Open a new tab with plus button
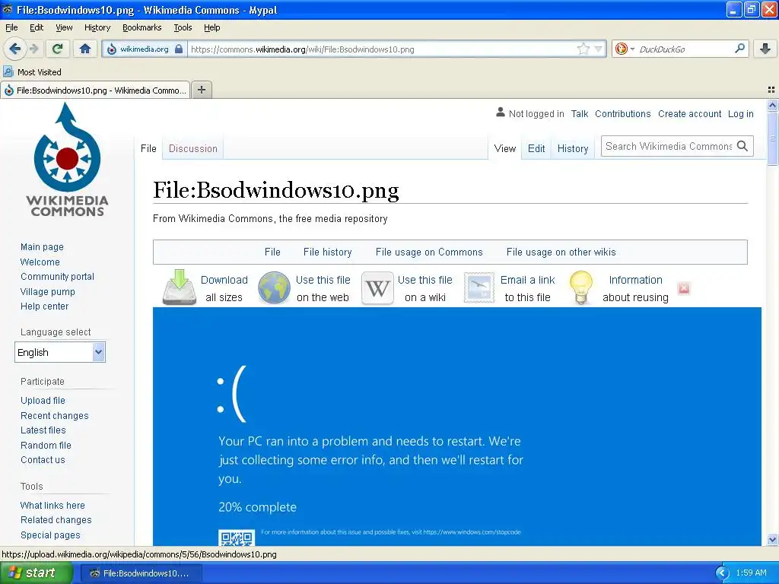The height and width of the screenshot is (584, 779). click(x=201, y=90)
